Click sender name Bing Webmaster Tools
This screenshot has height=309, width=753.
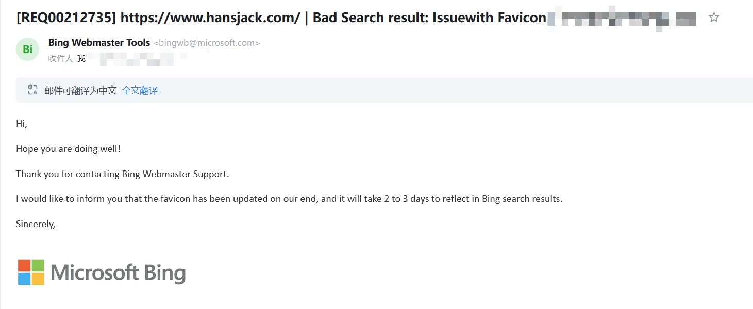pos(99,43)
